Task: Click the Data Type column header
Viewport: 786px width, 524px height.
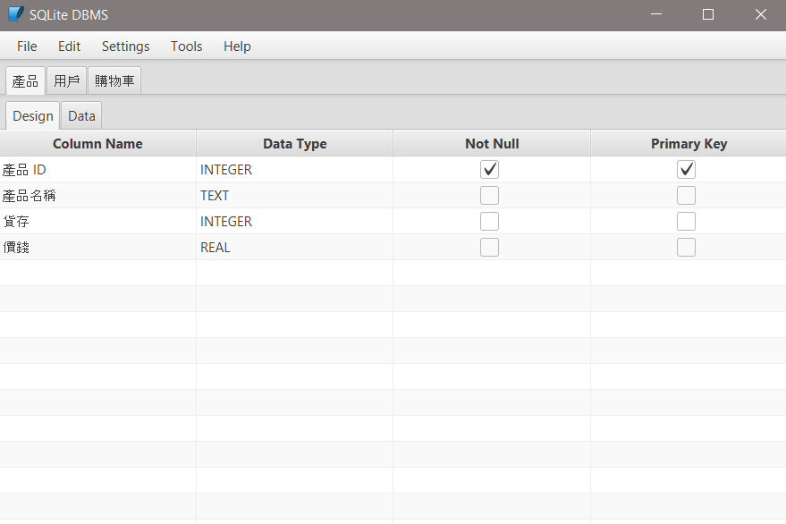Action: pos(295,143)
